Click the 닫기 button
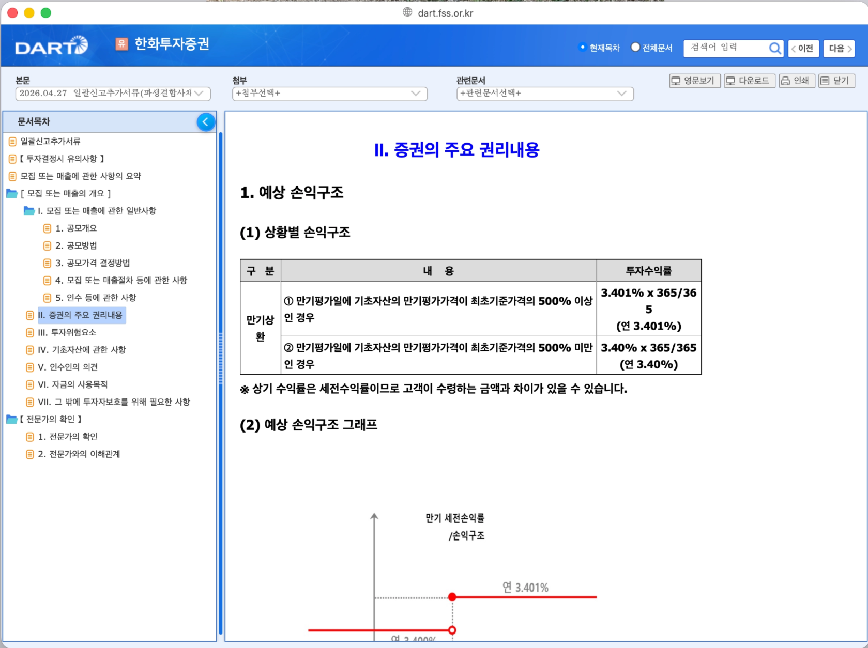 click(836, 81)
